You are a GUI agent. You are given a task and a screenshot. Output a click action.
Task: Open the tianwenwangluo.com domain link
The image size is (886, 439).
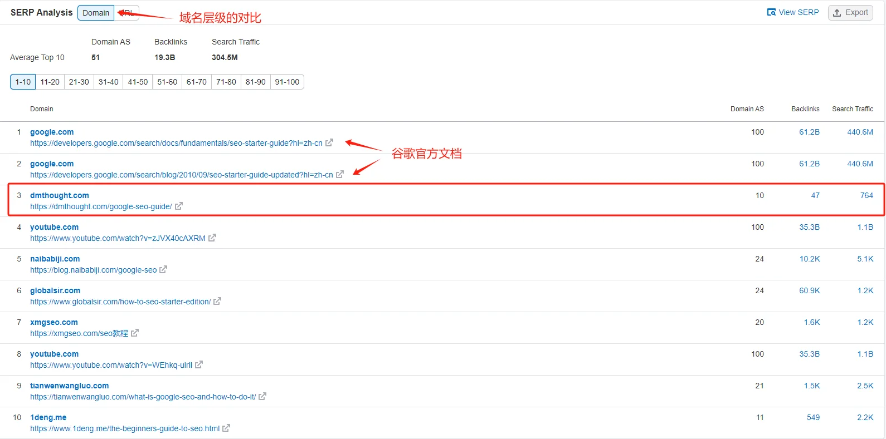70,386
